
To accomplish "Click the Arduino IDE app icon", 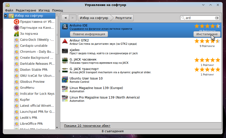I will (x=65, y=26).
